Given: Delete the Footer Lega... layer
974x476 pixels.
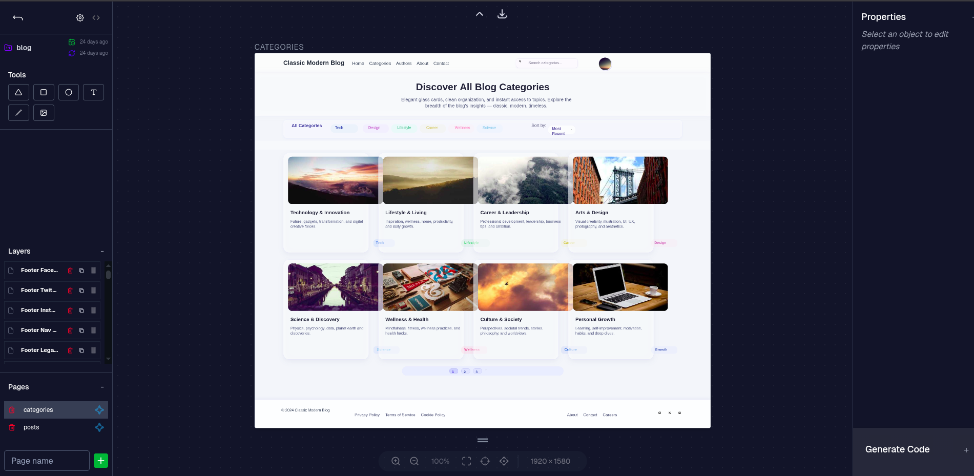Looking at the screenshot, I should (x=70, y=350).
